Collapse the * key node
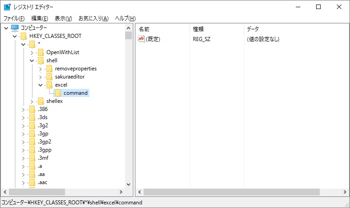This screenshot has width=350, height=208. [x=23, y=44]
